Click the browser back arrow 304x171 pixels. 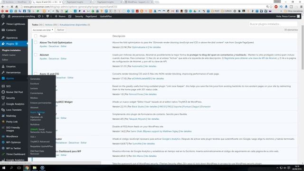[3, 7]
